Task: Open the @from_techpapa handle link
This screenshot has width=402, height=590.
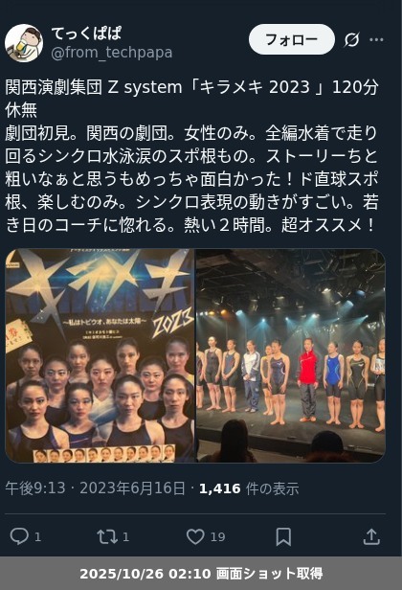Action: coord(112,53)
